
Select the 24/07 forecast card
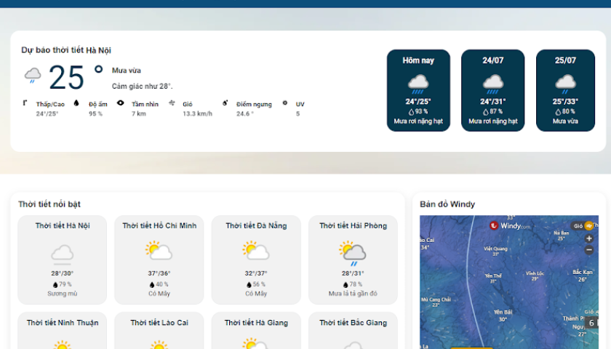(492, 91)
